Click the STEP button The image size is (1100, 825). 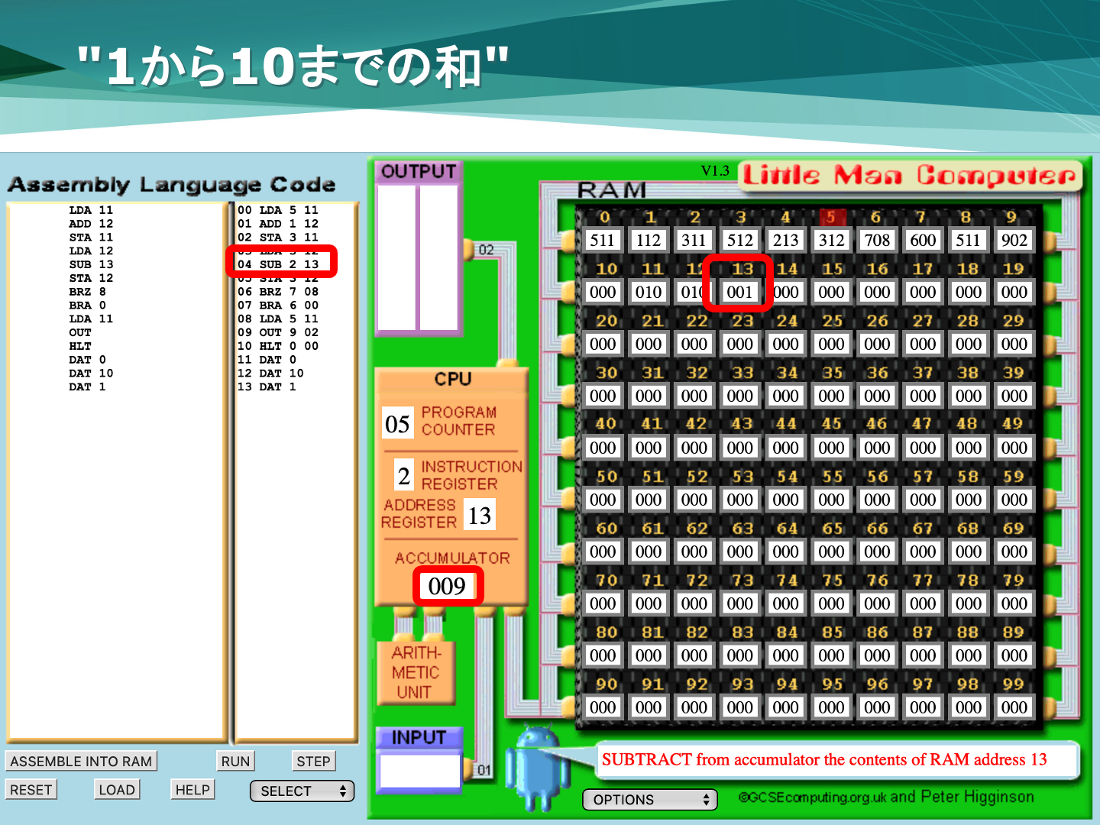point(313,761)
